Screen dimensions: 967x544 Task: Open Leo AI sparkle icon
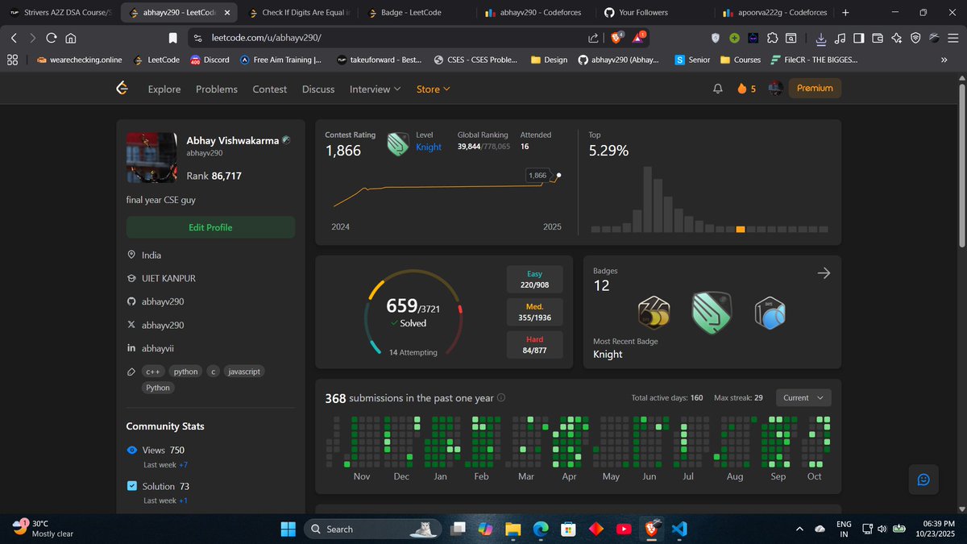(896, 37)
